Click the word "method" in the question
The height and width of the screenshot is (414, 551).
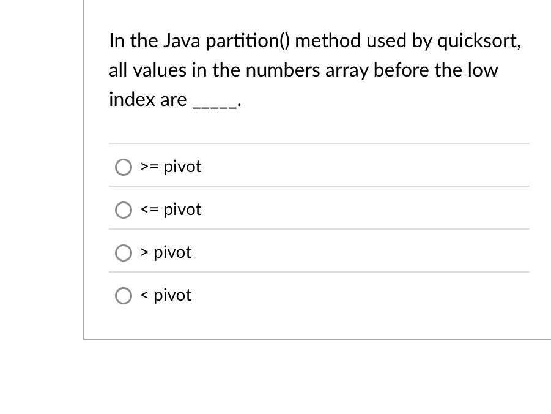coord(328,41)
